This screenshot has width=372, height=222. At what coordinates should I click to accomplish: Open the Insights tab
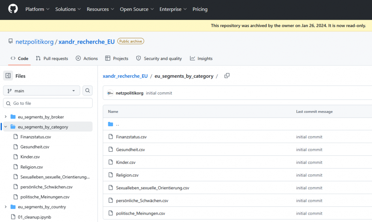[201, 59]
